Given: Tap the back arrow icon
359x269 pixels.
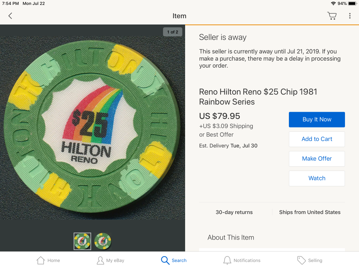Looking at the screenshot, I should click(10, 16).
